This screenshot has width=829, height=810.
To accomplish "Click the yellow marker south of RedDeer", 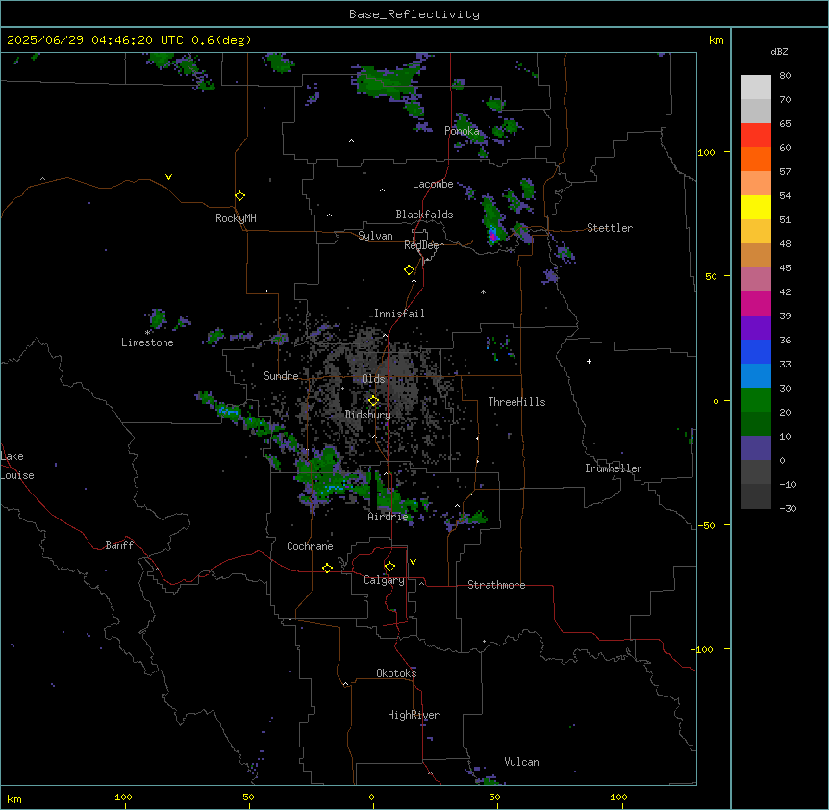I will [409, 270].
